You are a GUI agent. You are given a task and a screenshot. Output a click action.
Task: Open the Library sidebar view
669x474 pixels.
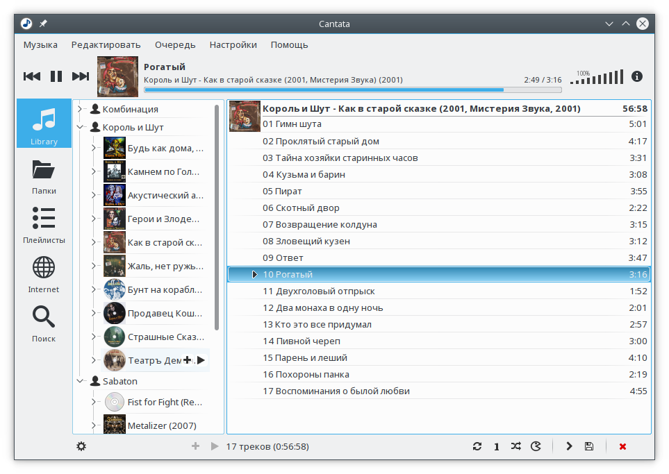(x=44, y=124)
